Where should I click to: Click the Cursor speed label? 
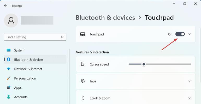(x=99, y=64)
